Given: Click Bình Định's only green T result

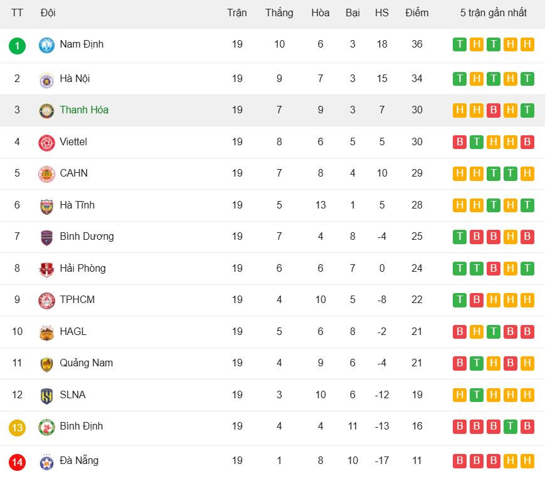Looking at the screenshot, I should click(x=511, y=426).
